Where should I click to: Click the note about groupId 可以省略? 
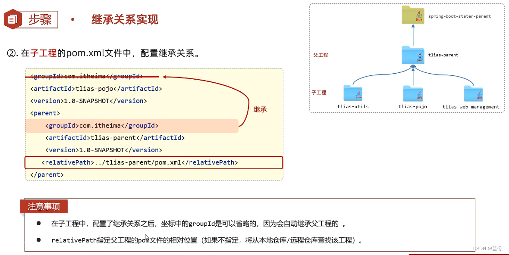click(198, 224)
